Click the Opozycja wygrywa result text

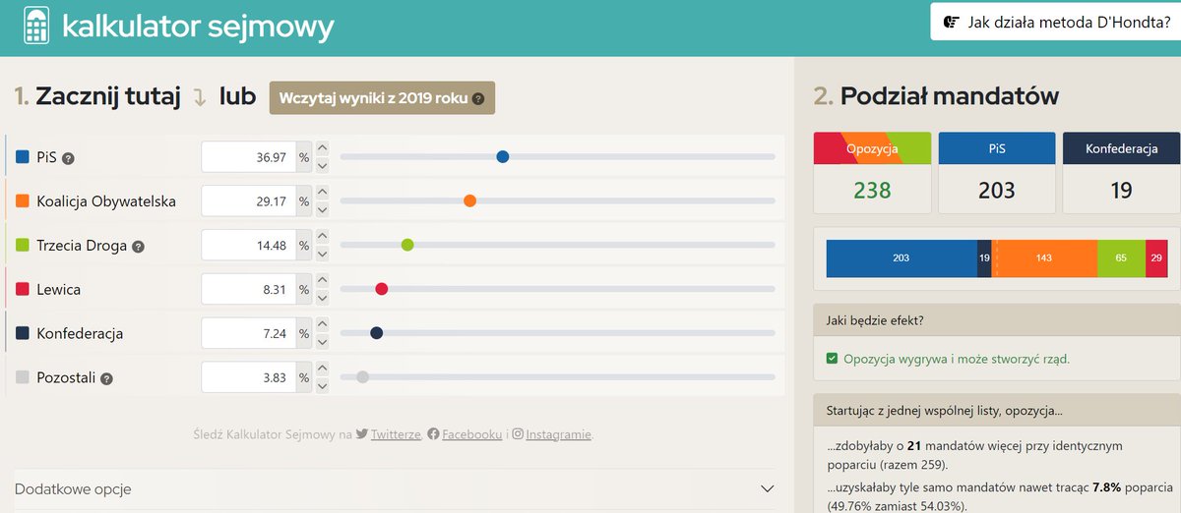tap(957, 359)
